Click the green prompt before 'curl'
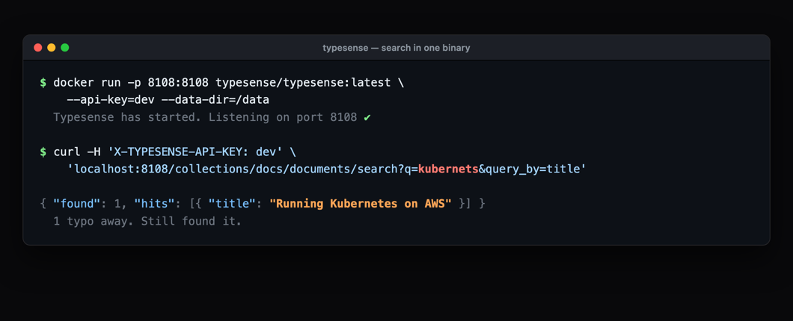 (x=43, y=152)
